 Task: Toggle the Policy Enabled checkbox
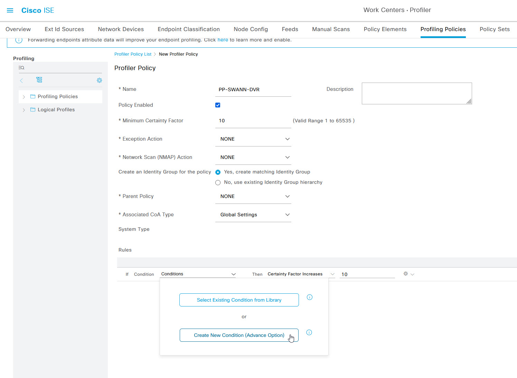coord(218,105)
